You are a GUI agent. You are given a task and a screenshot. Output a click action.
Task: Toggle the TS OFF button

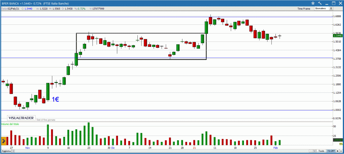[x=331, y=151]
